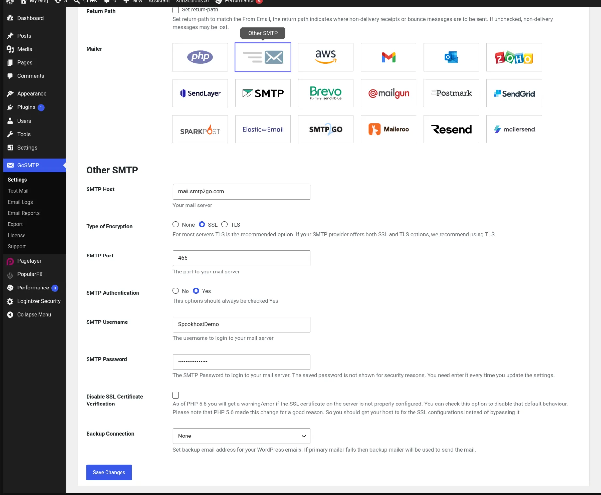Open the Backup Connection dropdown

[x=241, y=436]
